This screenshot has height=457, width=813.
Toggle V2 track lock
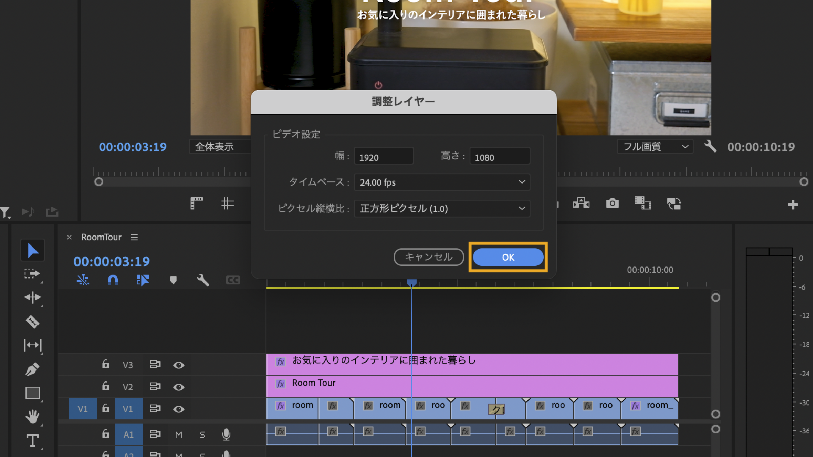tap(106, 386)
